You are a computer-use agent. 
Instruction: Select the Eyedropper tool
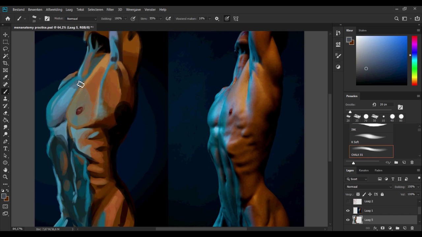pyautogui.click(x=5, y=77)
